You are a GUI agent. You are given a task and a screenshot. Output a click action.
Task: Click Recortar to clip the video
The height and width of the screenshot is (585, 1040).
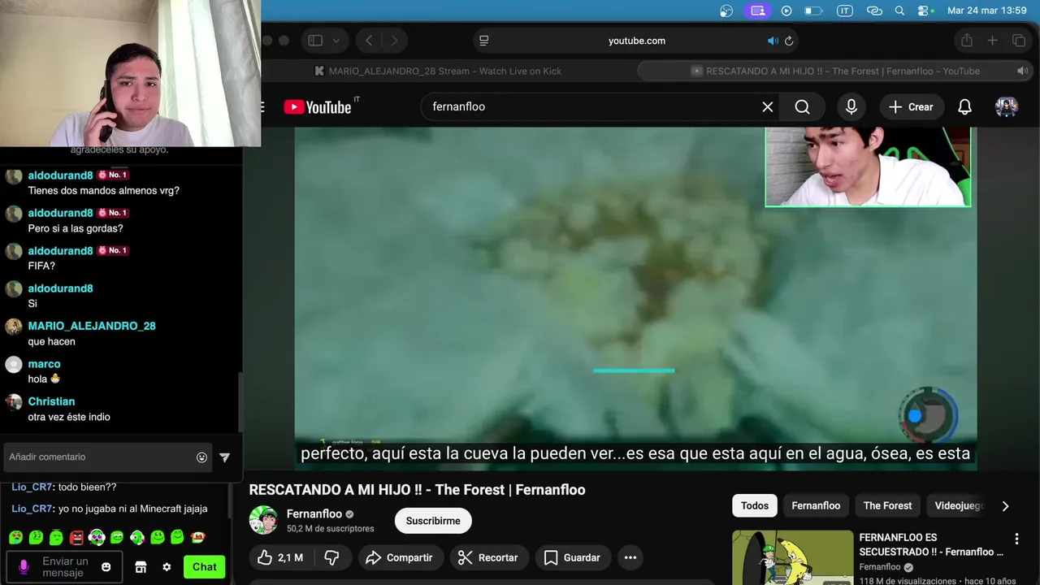[x=489, y=557]
